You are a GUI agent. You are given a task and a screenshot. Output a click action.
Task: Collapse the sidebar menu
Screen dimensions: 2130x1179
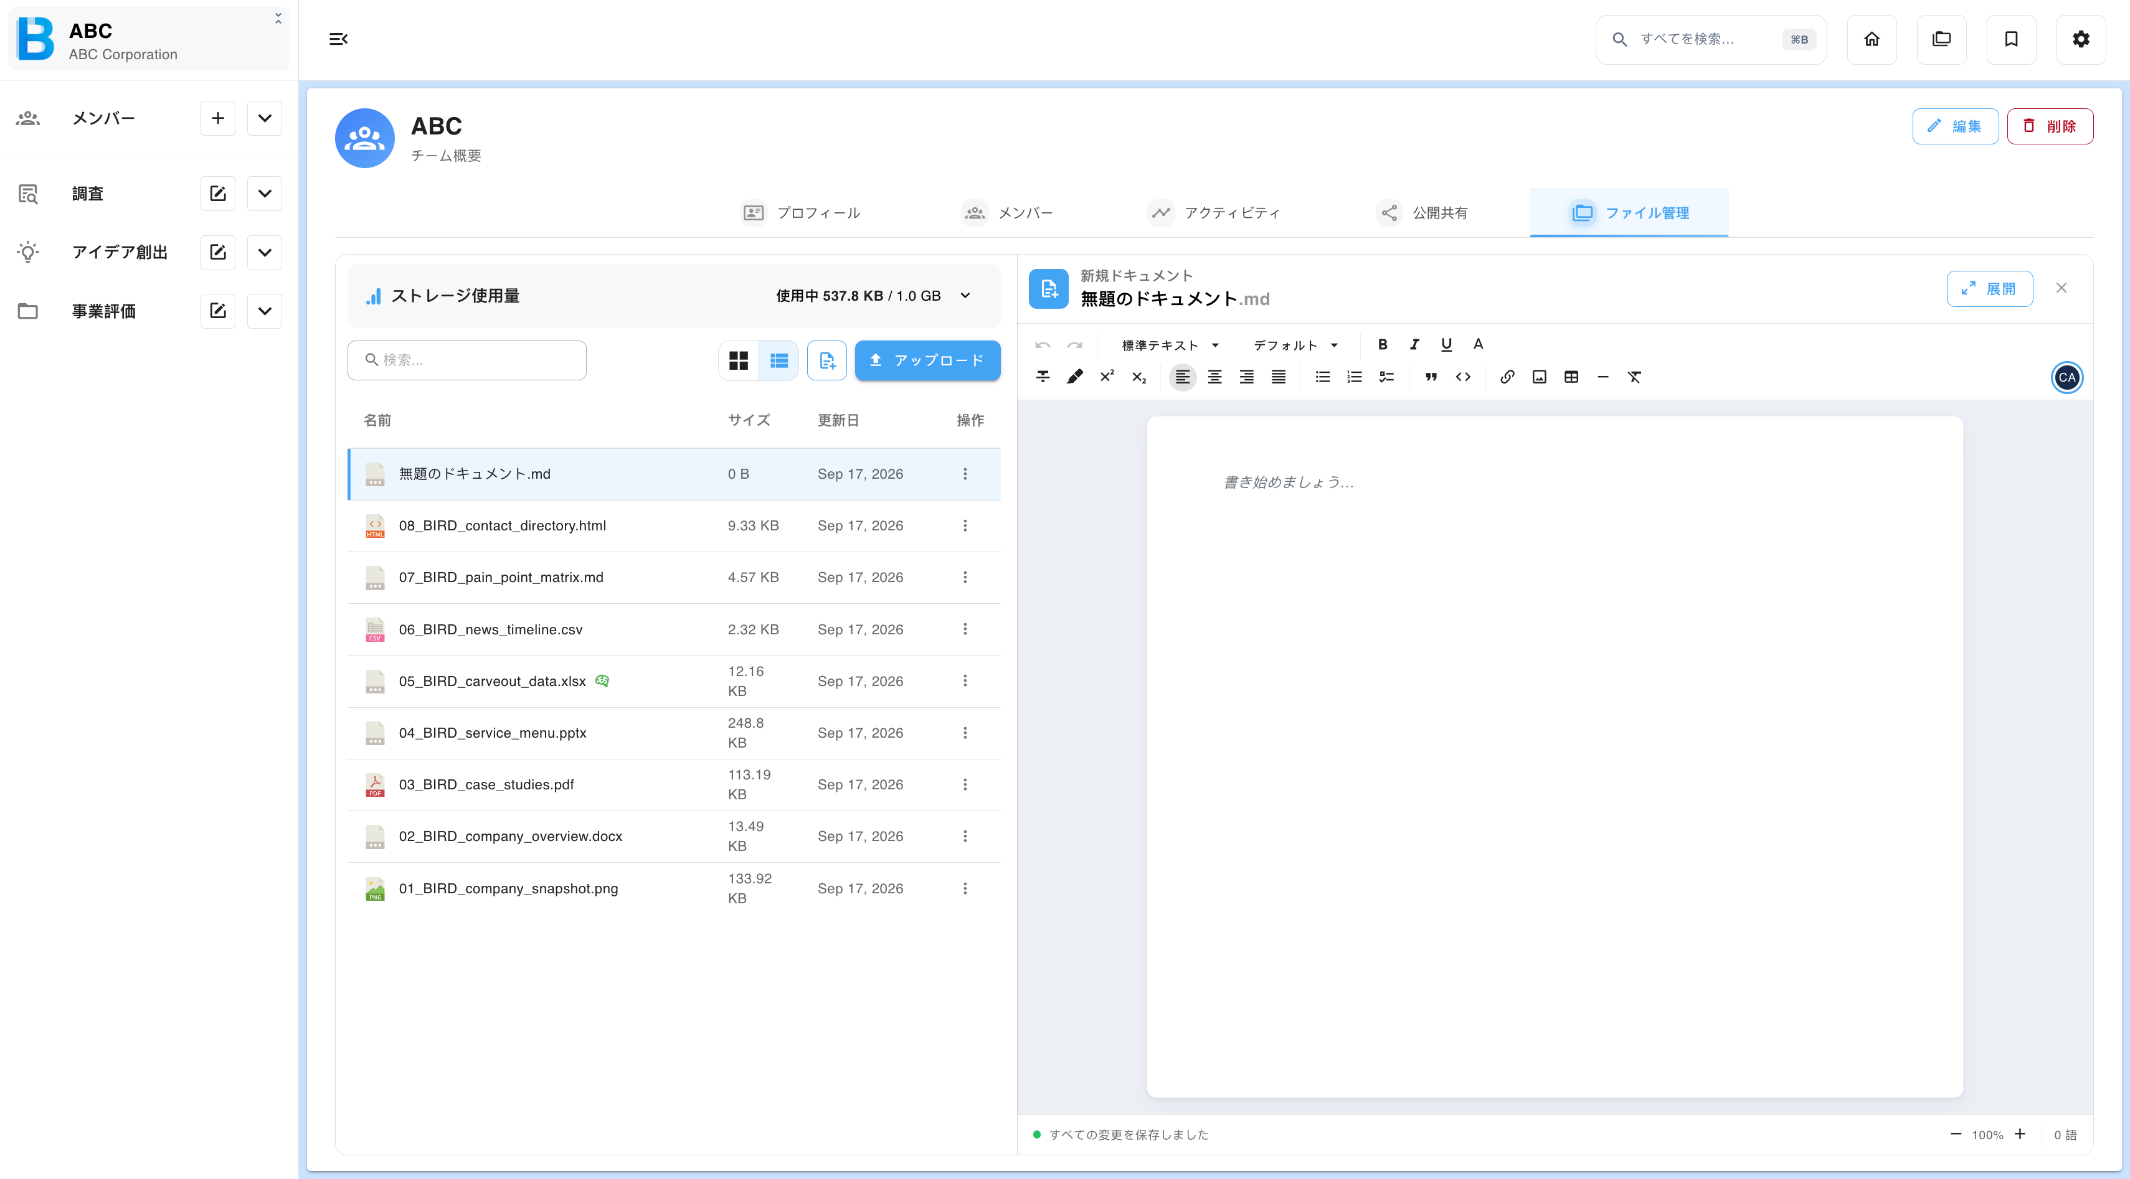click(338, 39)
